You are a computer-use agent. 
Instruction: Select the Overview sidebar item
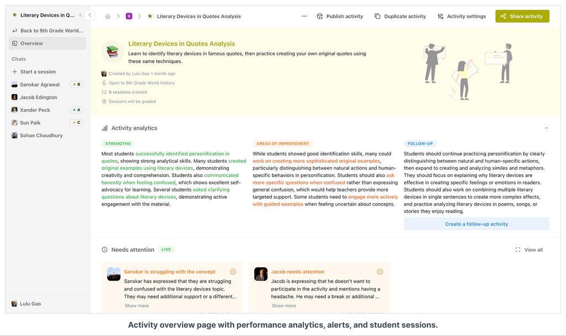[48, 43]
